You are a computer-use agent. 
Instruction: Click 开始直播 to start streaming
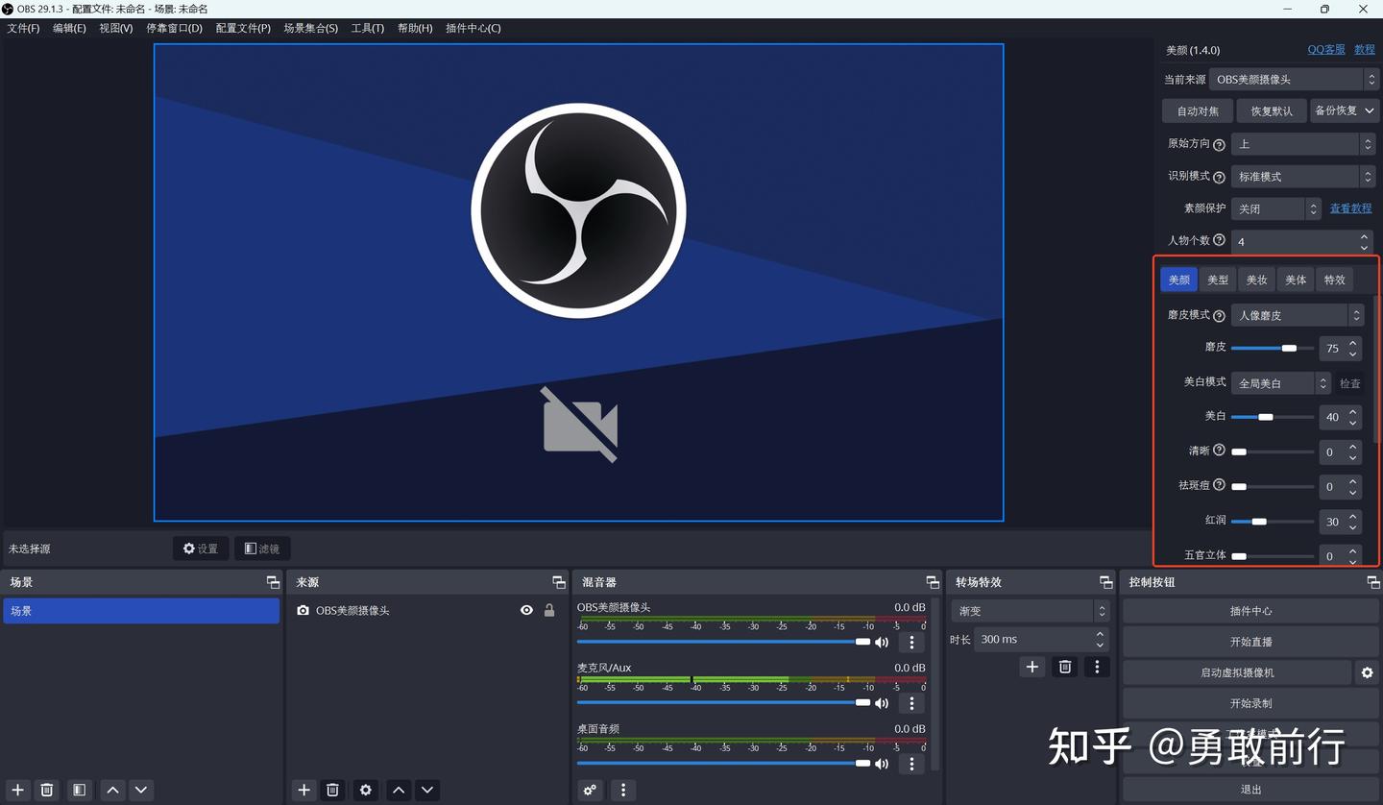pos(1250,642)
